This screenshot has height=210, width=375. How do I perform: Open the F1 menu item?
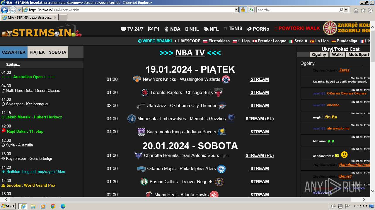[x=154, y=29]
